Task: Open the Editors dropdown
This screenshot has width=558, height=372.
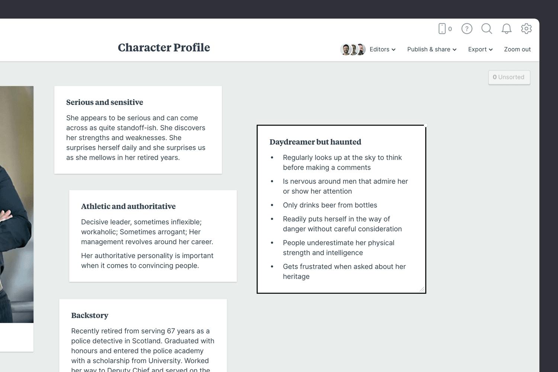Action: tap(382, 49)
